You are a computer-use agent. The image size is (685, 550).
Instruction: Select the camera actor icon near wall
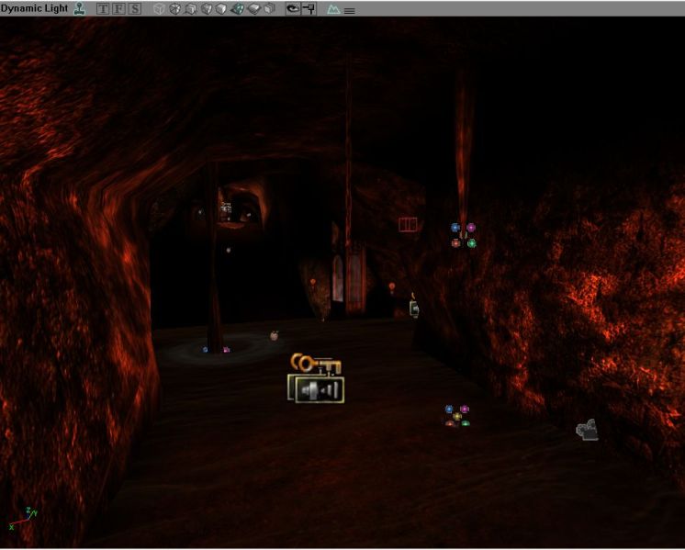pos(587,430)
